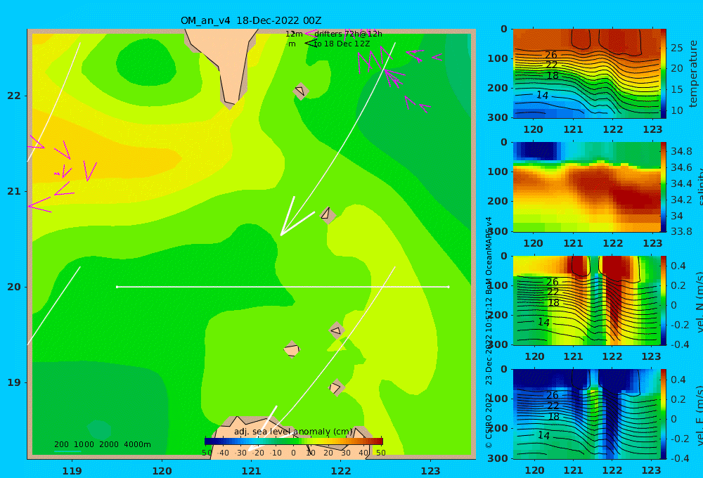Click the main map's longitude 122 tick label
The width and height of the screenshot is (703, 478).
341,471
